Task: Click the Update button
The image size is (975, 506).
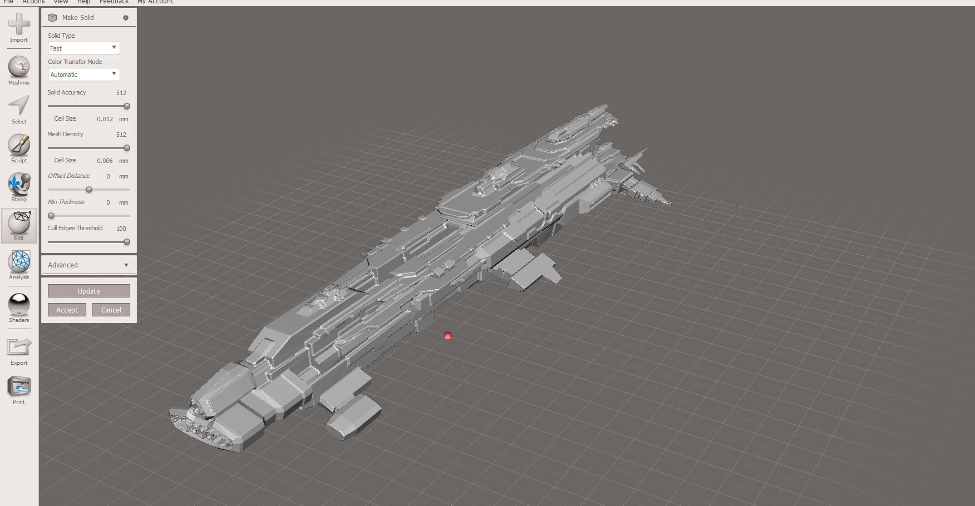Action: [88, 290]
